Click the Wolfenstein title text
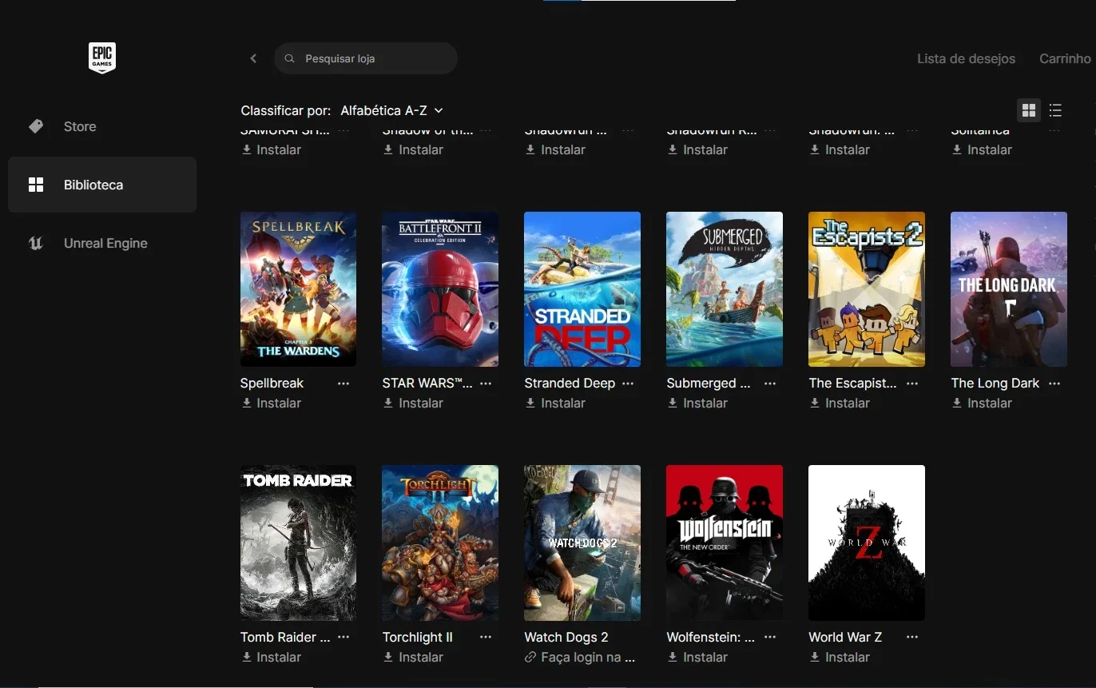1096x688 pixels. [711, 637]
